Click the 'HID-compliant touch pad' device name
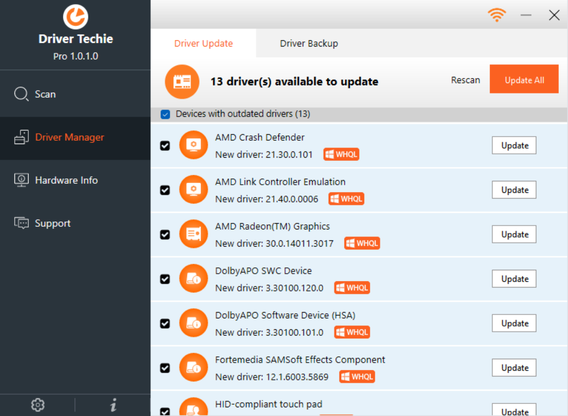Image resolution: width=568 pixels, height=416 pixels. (269, 405)
